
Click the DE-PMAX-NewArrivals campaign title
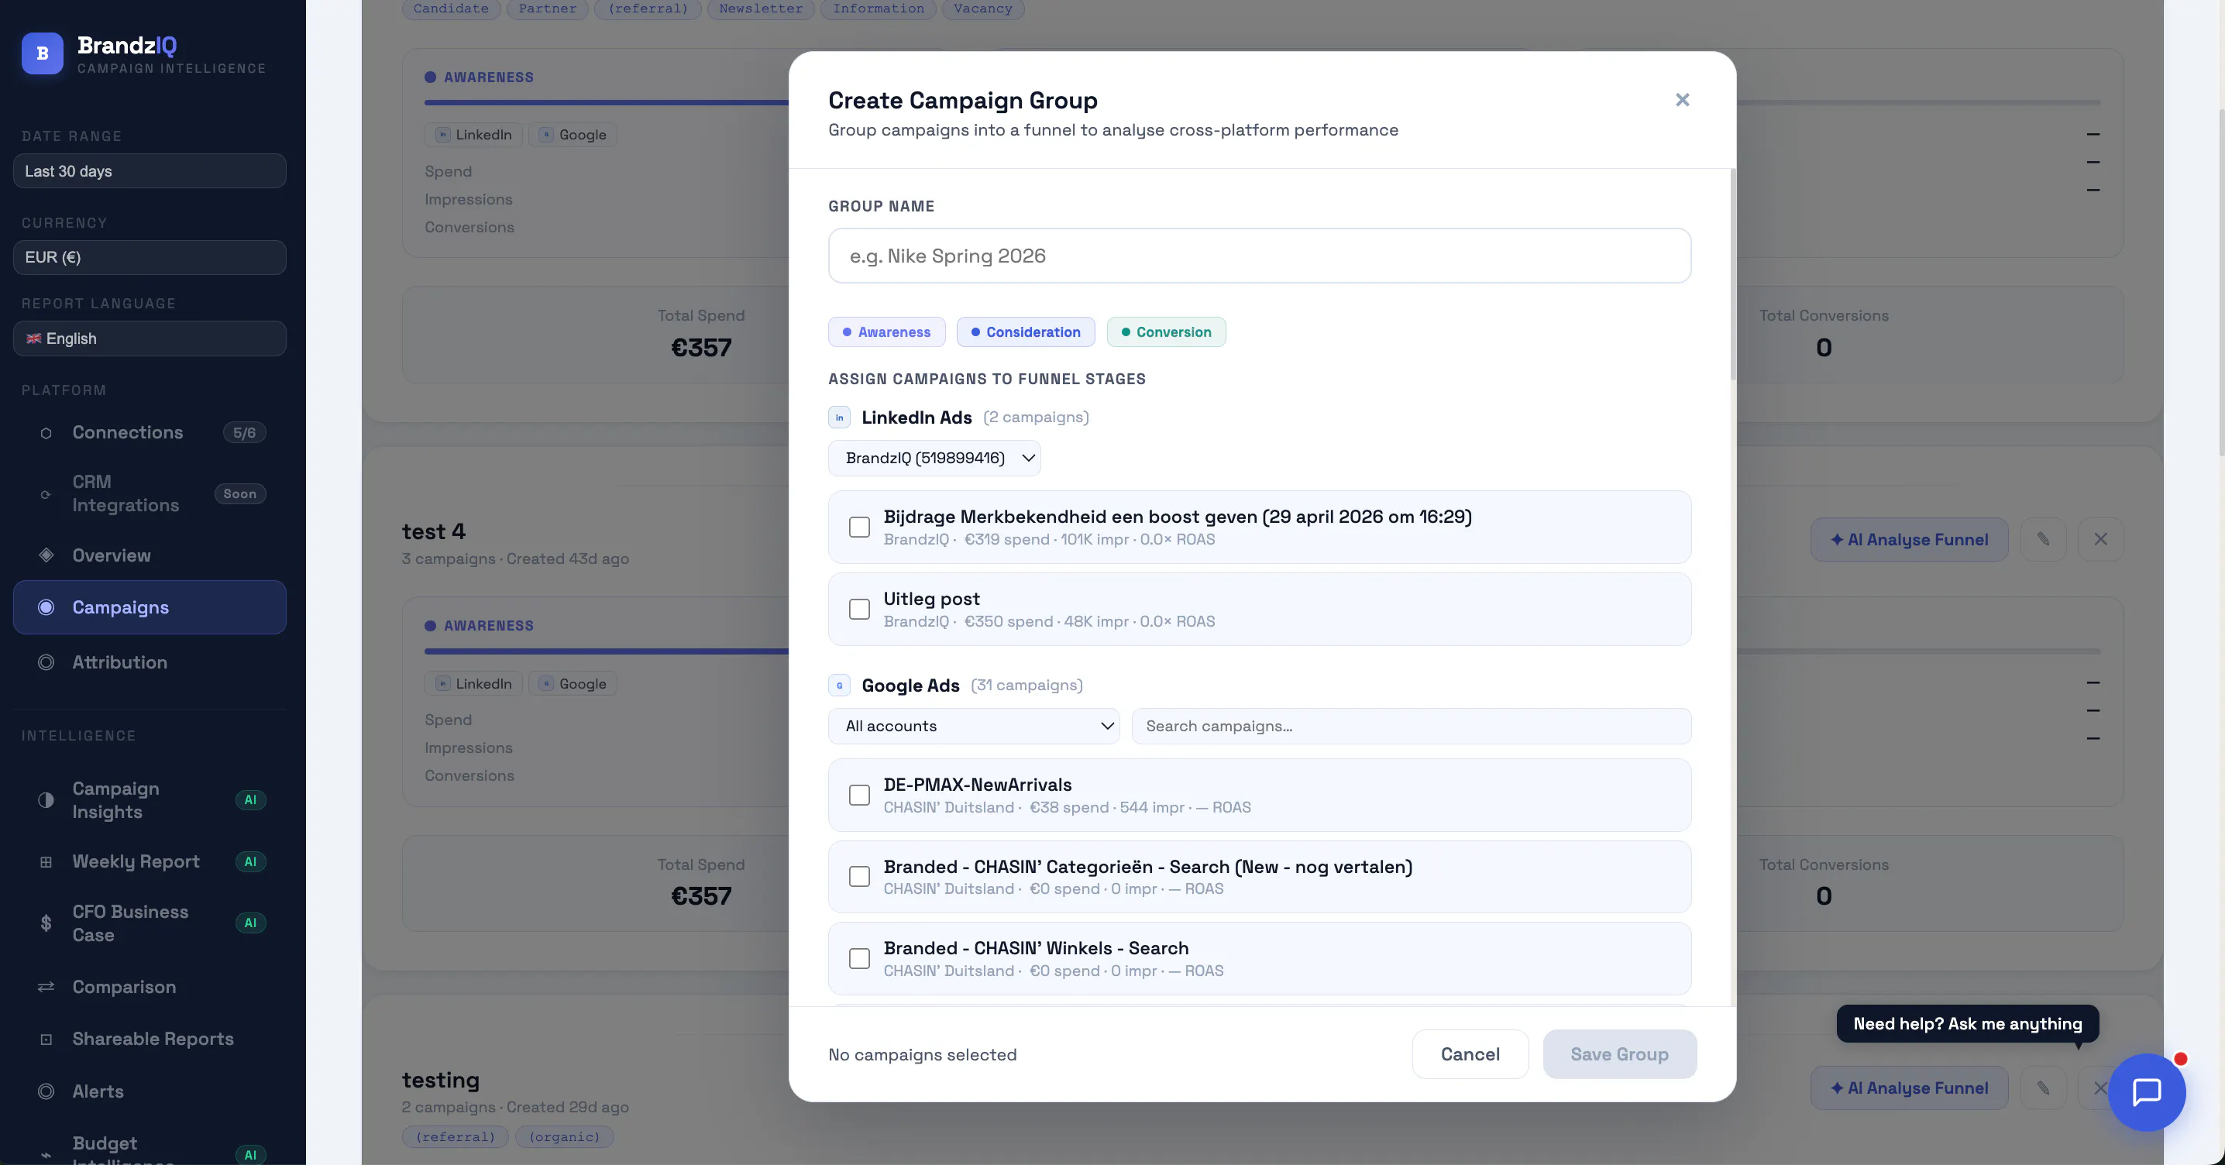(977, 785)
